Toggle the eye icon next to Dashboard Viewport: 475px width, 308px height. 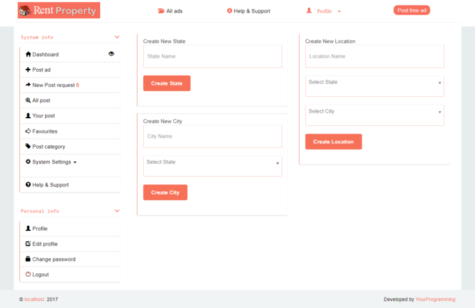[x=111, y=54]
